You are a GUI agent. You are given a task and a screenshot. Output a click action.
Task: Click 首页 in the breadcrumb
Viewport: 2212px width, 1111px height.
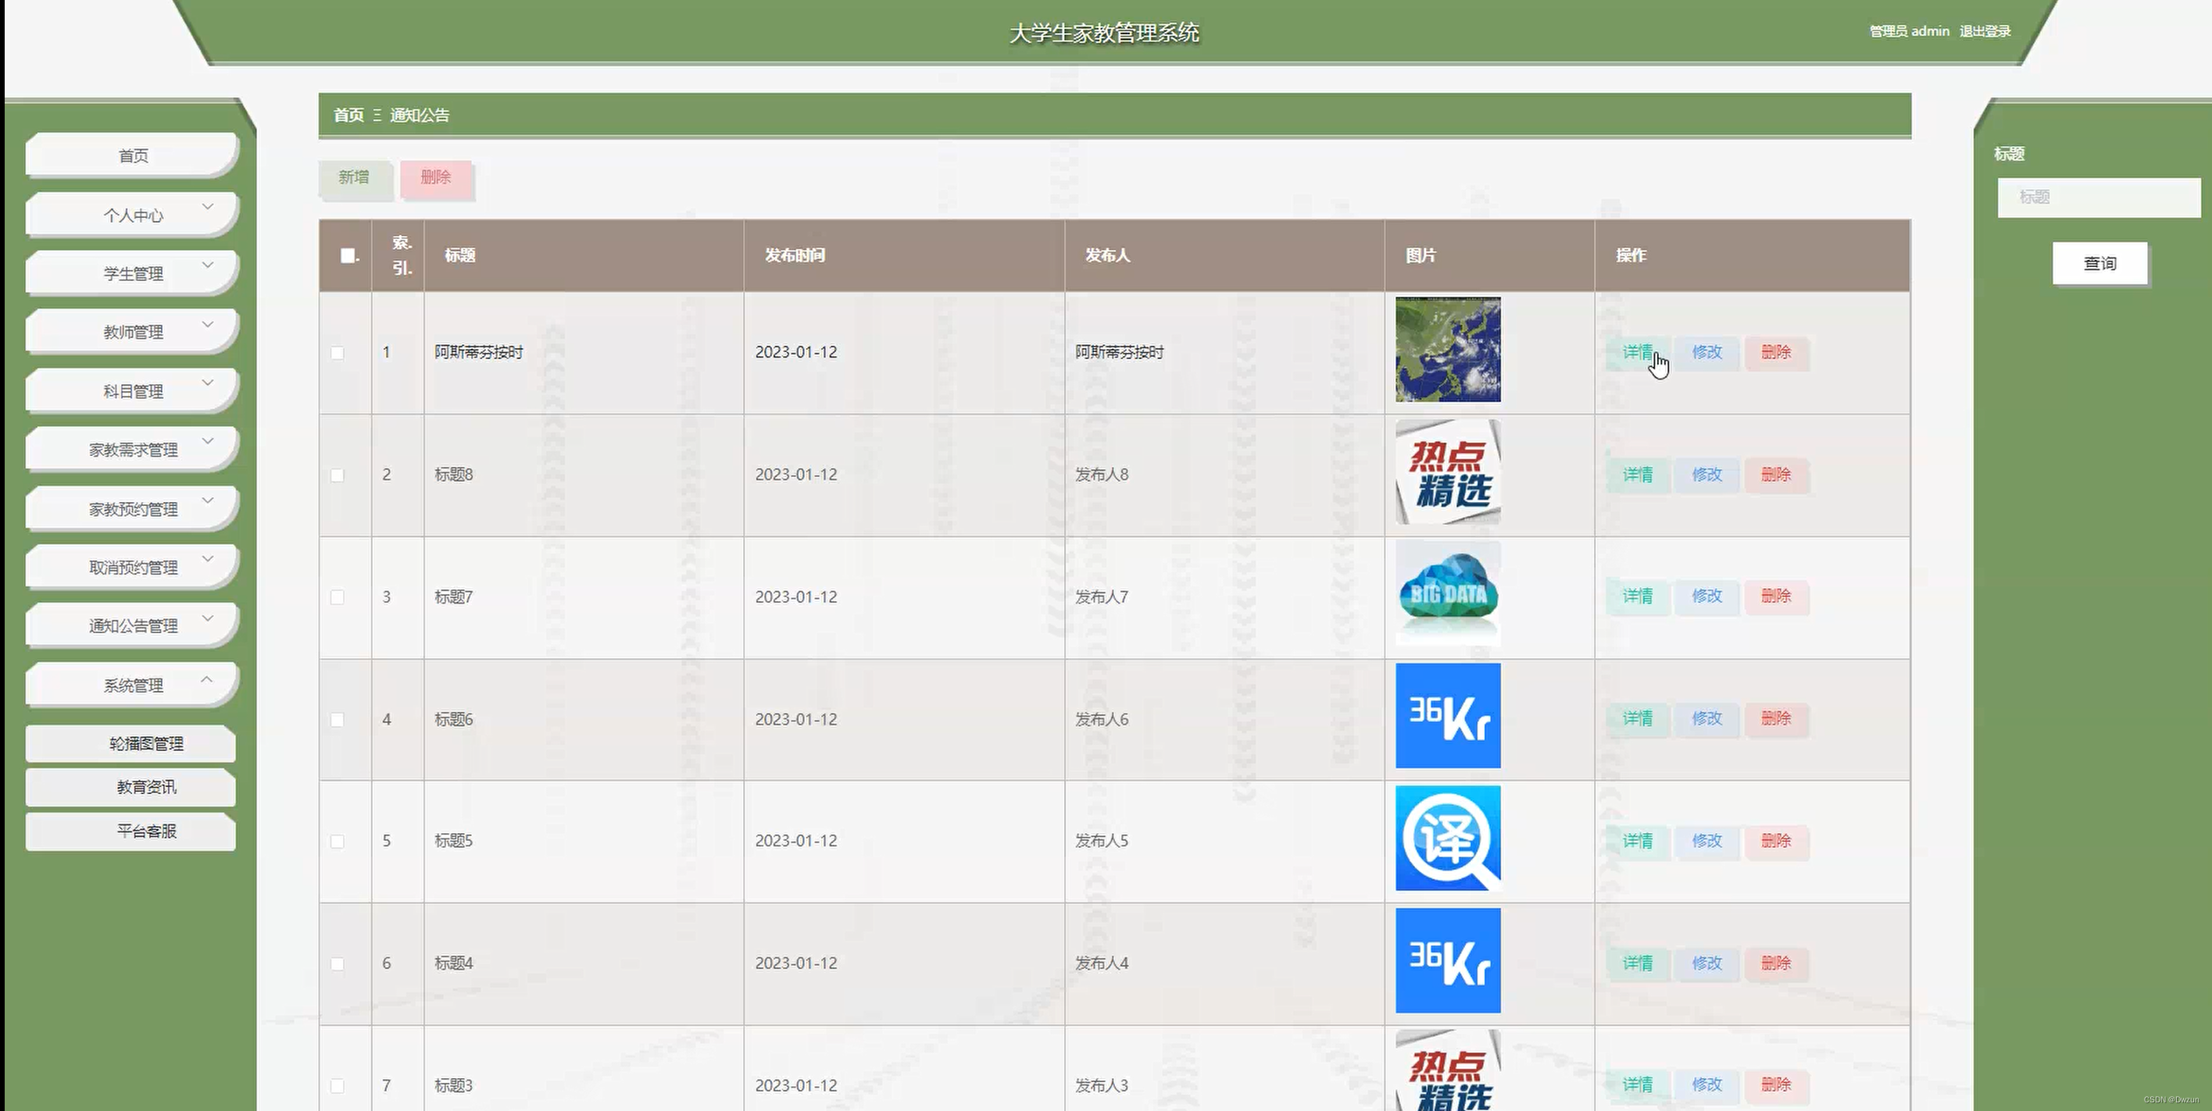click(x=348, y=115)
